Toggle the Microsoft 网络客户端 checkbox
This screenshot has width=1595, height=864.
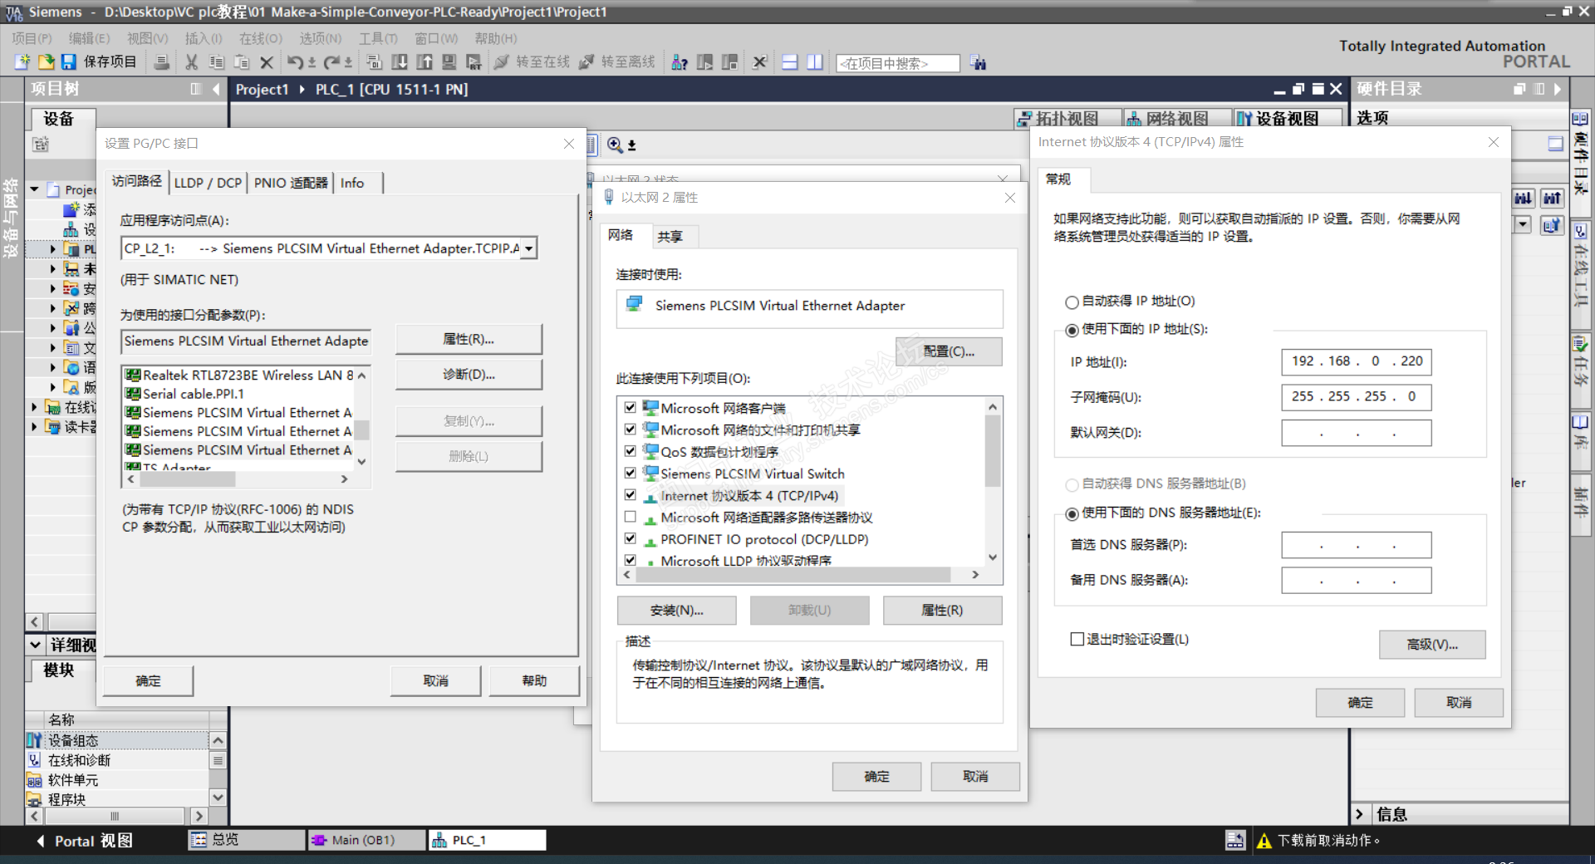(631, 408)
